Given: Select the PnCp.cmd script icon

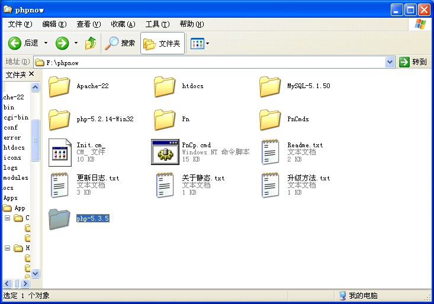Looking at the screenshot, I should pyautogui.click(x=165, y=152).
